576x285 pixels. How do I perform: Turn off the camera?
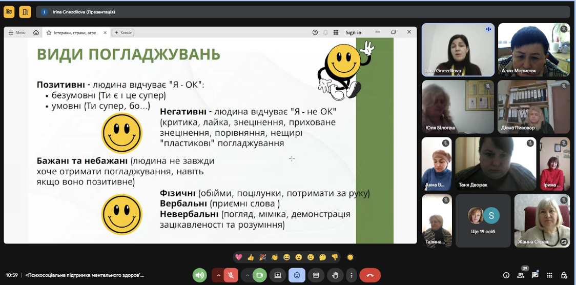click(260, 275)
